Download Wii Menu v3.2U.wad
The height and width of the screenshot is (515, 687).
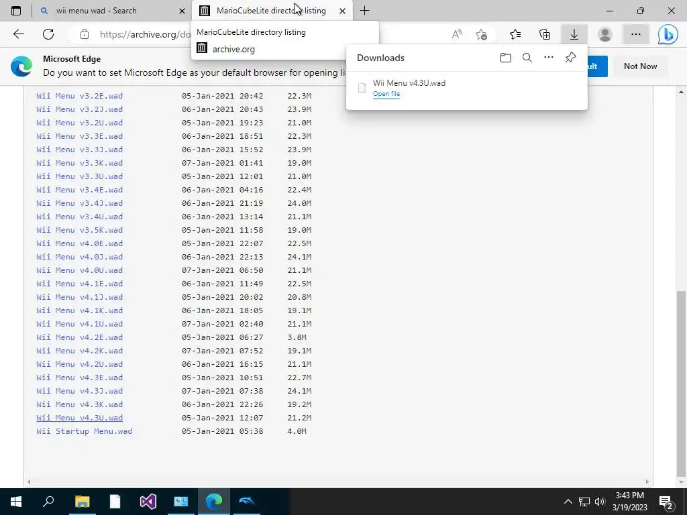pos(80,123)
